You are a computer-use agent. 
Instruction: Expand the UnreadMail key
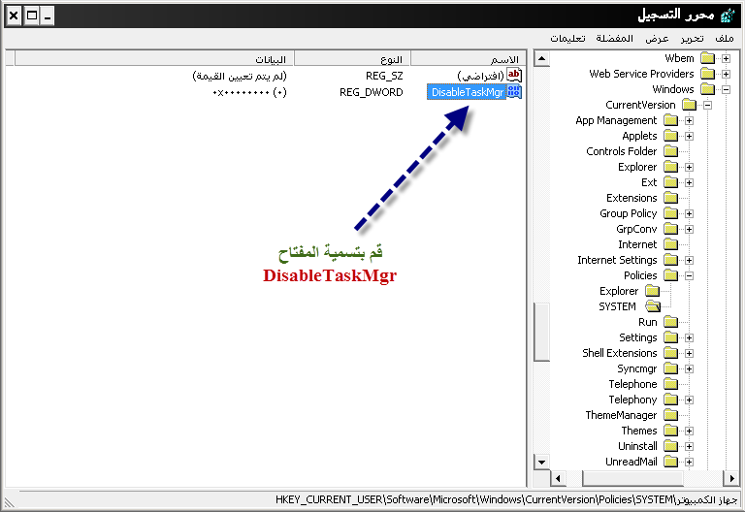[689, 462]
